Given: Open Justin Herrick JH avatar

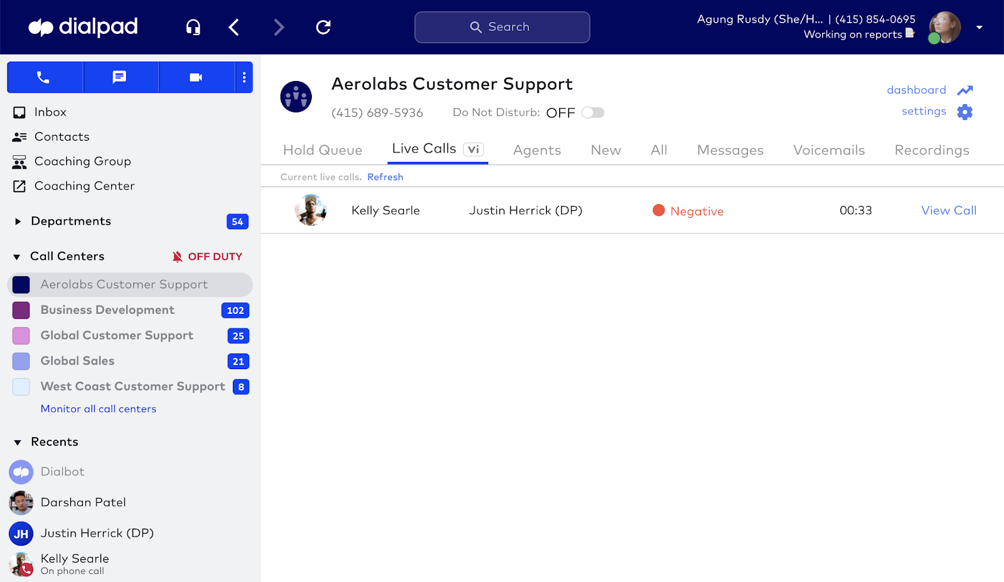Looking at the screenshot, I should [x=21, y=534].
